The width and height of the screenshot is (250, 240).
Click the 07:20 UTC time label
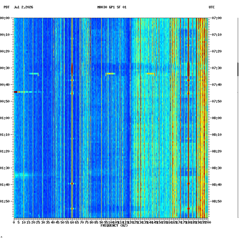pos(217,51)
